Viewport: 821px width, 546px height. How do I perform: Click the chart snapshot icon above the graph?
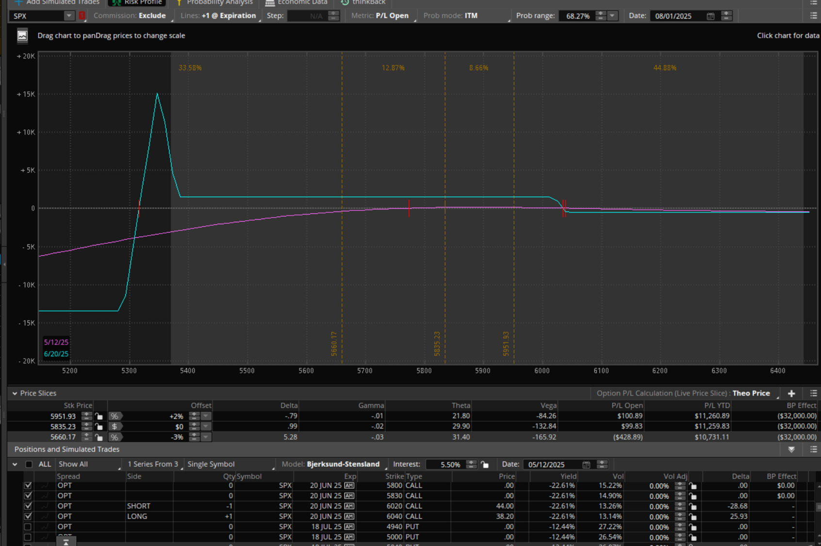22,36
